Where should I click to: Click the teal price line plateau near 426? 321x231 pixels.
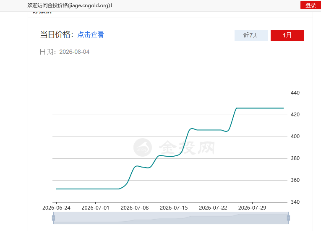pyautogui.click(x=260, y=108)
